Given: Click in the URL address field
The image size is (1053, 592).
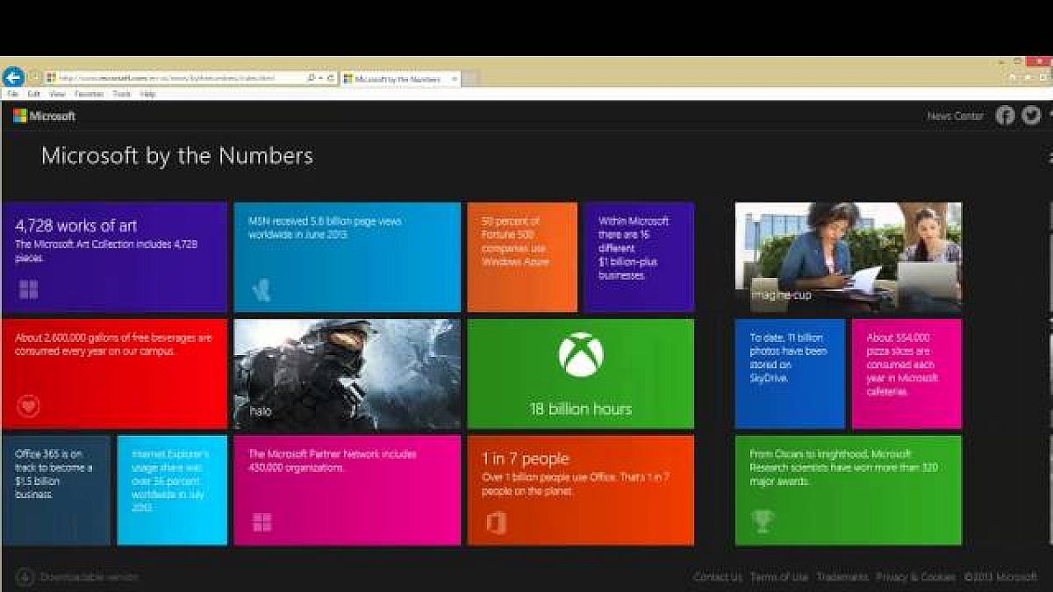Looking at the screenshot, I should (175, 78).
